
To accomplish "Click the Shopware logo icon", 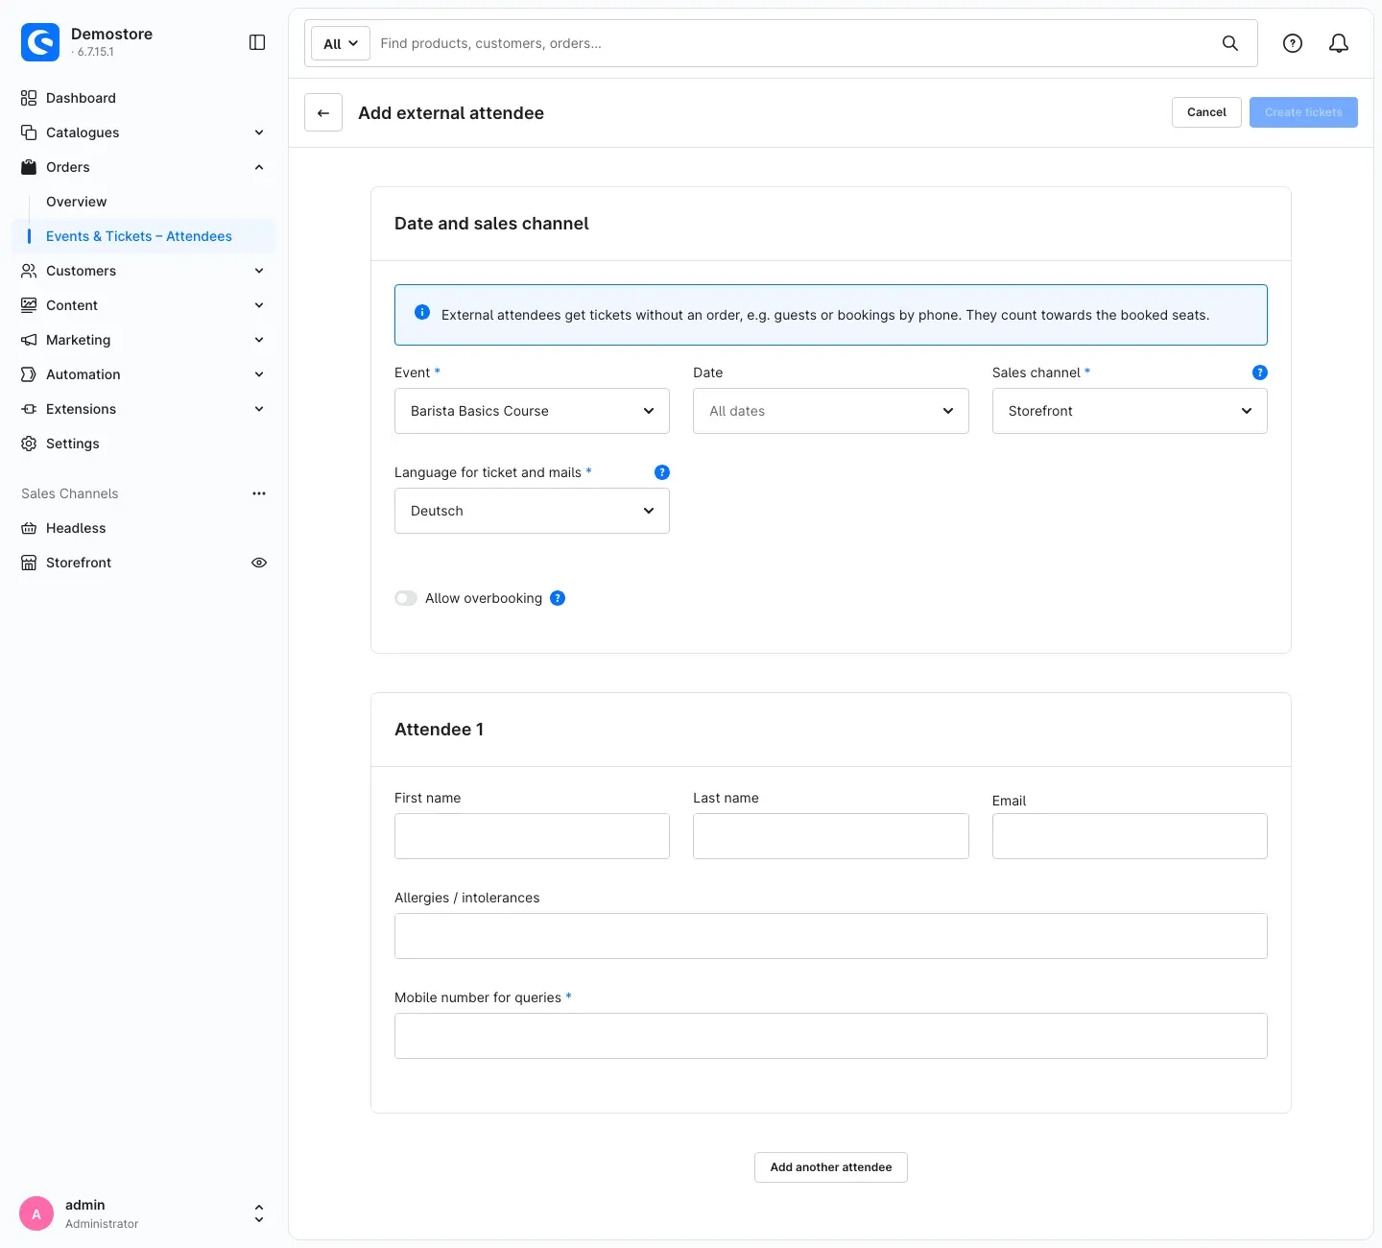I will pyautogui.click(x=40, y=42).
